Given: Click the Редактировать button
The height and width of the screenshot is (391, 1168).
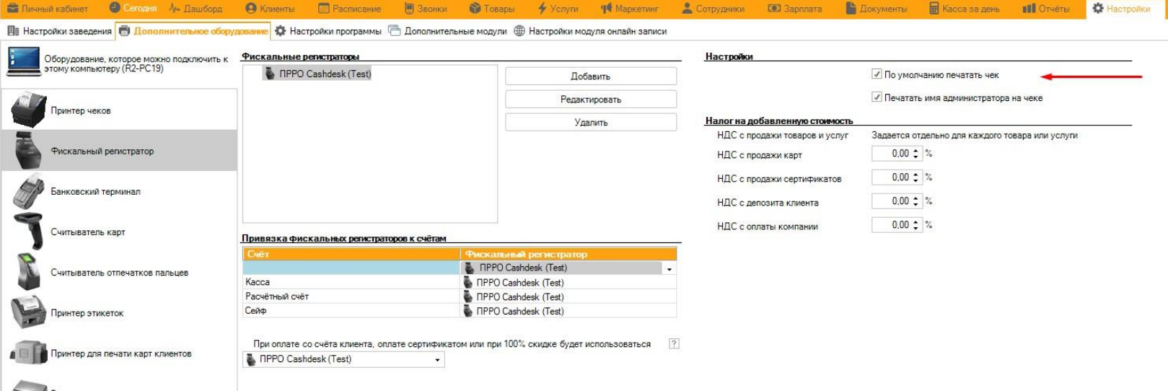Looking at the screenshot, I should tap(590, 100).
